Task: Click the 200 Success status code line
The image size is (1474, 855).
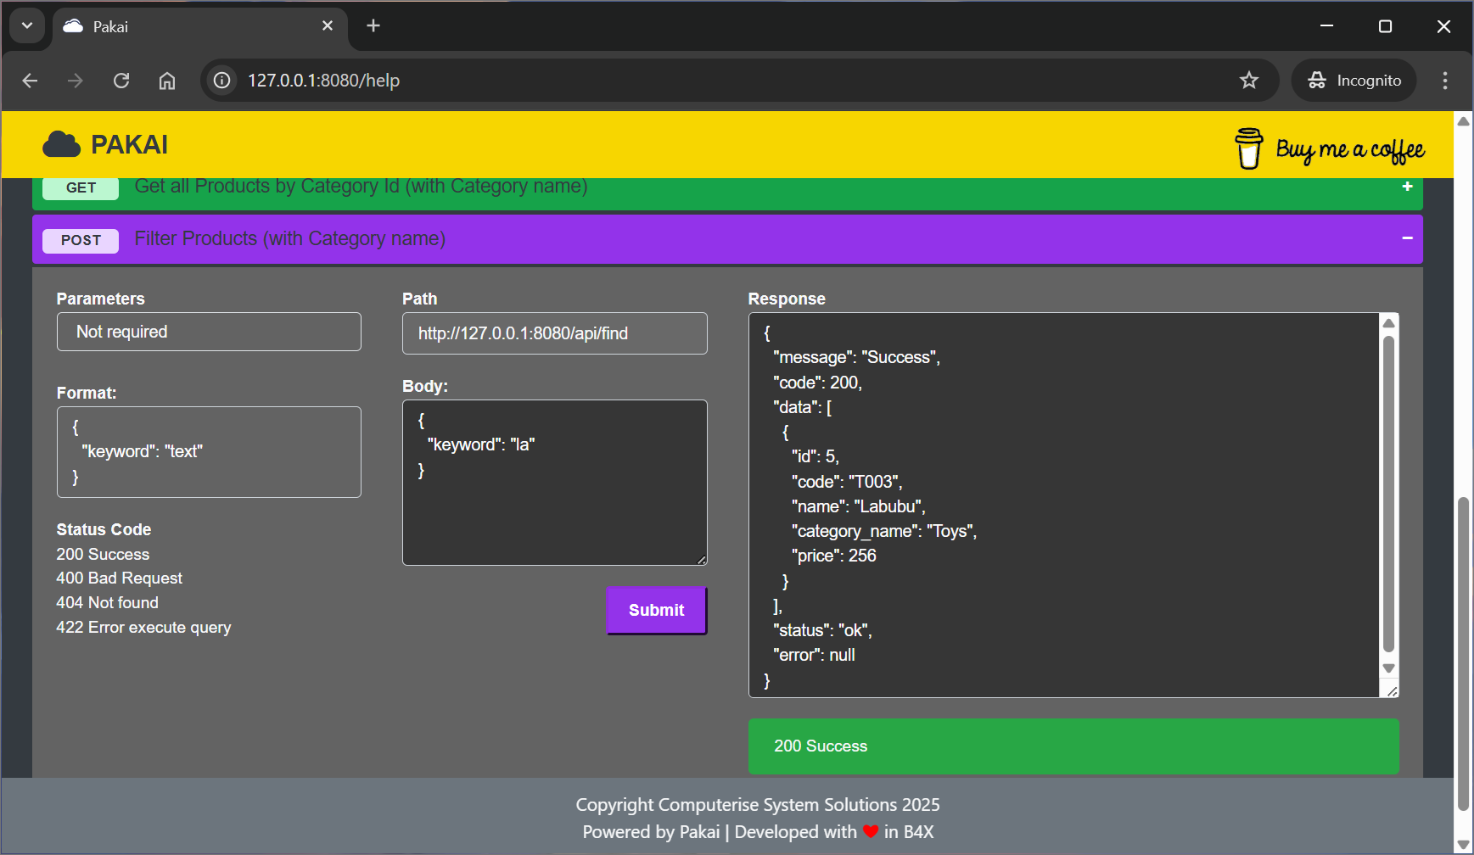Action: tap(103, 554)
